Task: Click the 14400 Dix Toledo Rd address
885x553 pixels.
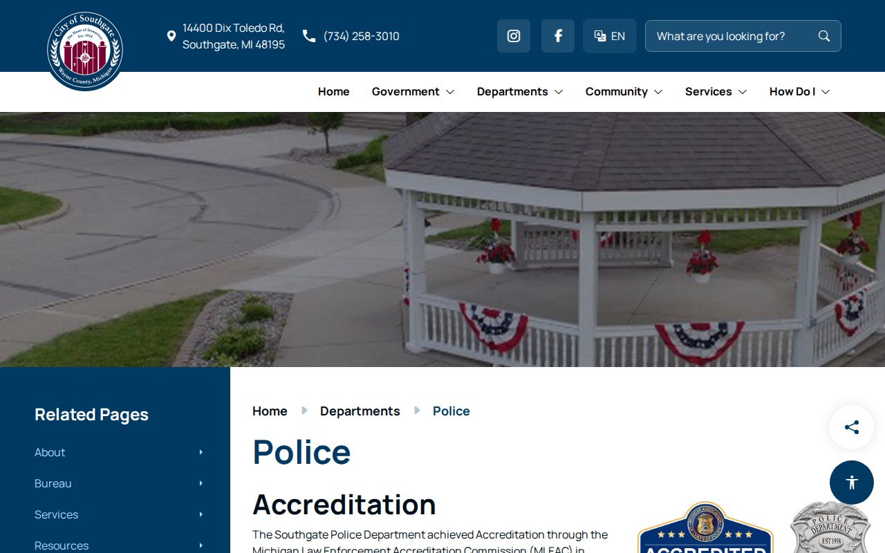Action: (234, 36)
